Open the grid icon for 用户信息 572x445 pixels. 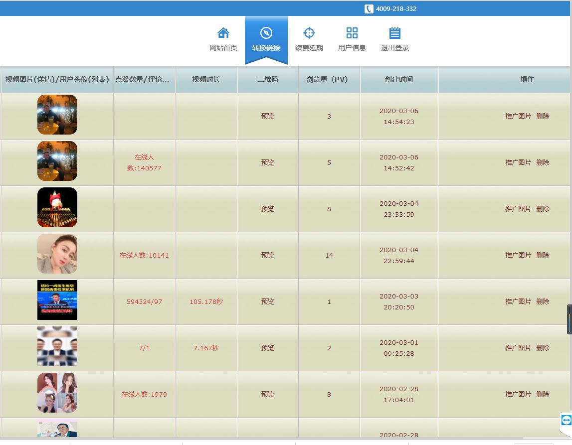coord(352,33)
